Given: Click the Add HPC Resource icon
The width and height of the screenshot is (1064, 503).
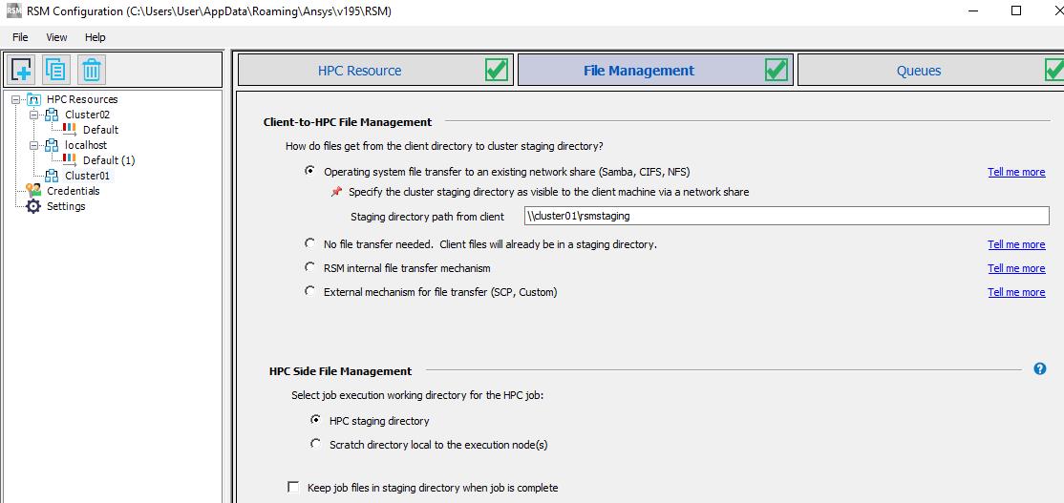Looking at the screenshot, I should tap(22, 69).
